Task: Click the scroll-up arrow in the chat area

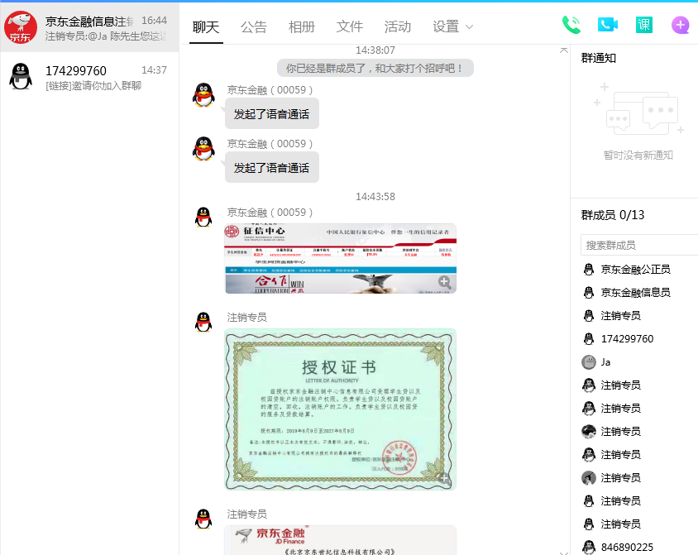Action: [x=564, y=50]
